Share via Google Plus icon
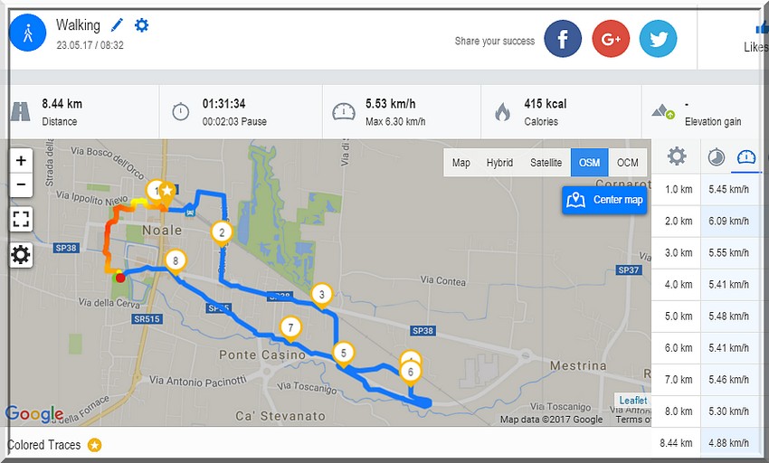Screen dimensions: 769x463 611,39
